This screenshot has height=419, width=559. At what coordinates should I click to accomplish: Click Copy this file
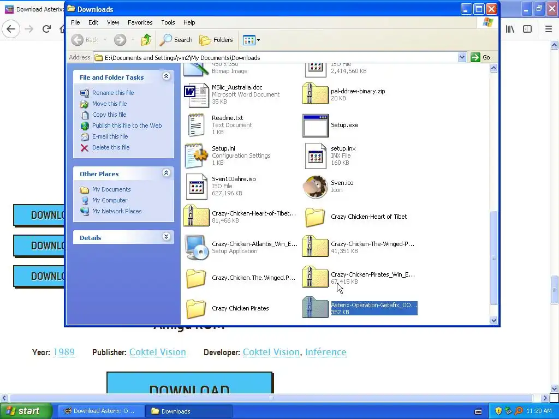click(x=109, y=115)
